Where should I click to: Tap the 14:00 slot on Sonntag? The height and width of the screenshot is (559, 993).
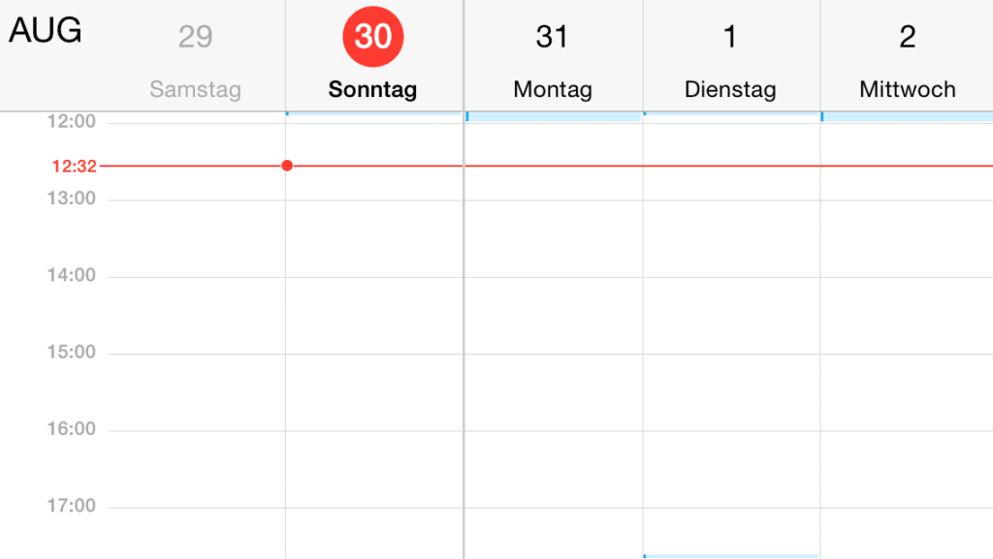coord(374,315)
